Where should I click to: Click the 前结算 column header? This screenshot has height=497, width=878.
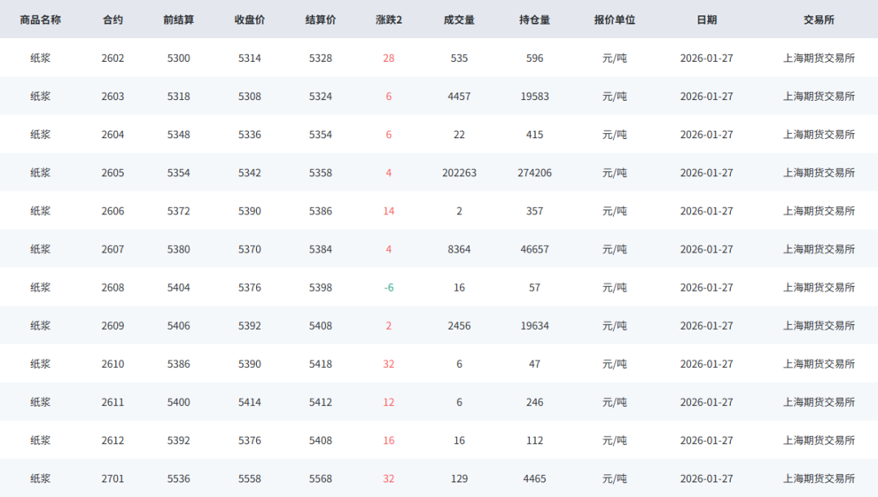tap(179, 19)
